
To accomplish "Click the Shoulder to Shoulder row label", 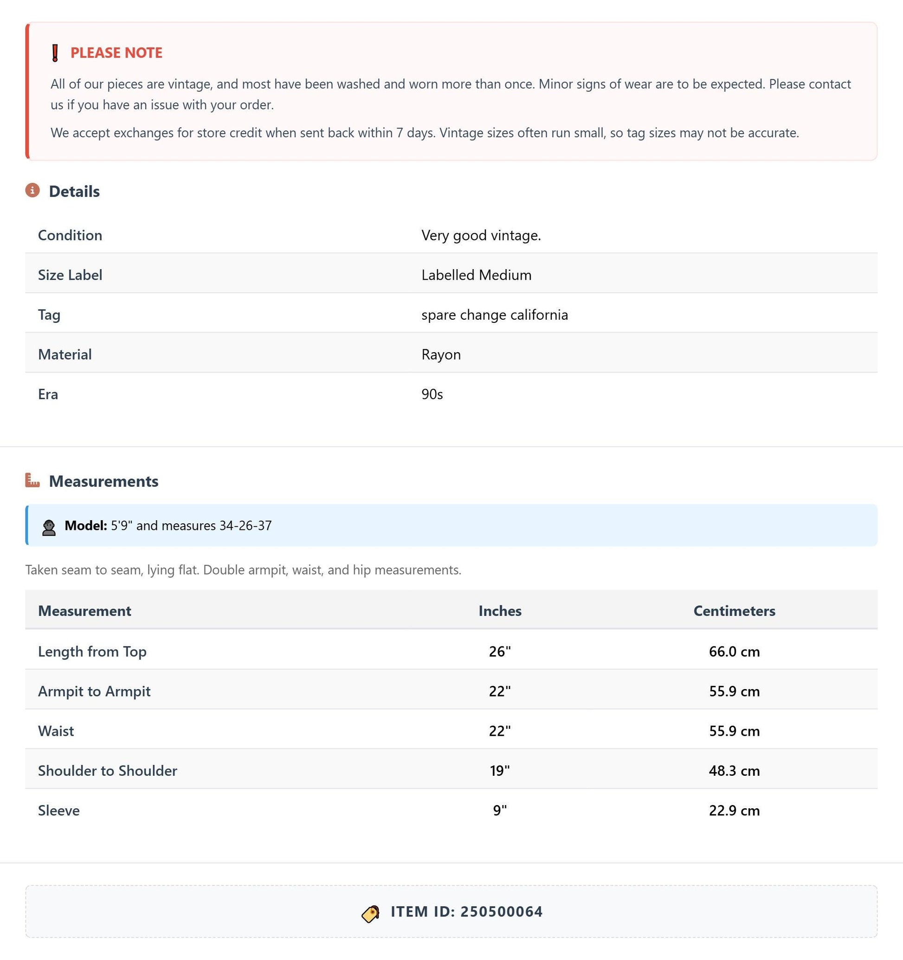I will 108,771.
